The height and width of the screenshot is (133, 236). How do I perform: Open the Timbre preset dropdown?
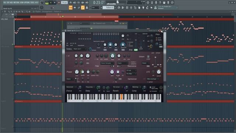(x=80, y=49)
